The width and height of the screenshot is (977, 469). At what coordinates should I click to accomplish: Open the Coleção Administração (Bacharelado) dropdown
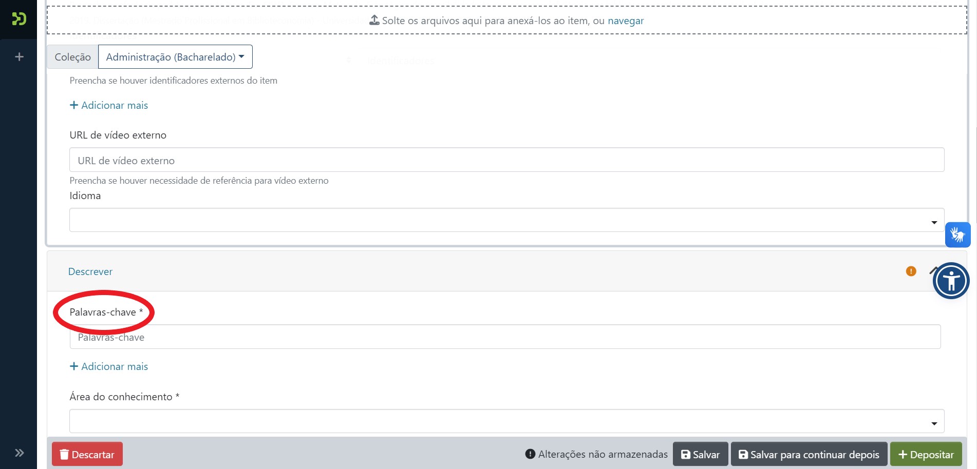(x=175, y=57)
